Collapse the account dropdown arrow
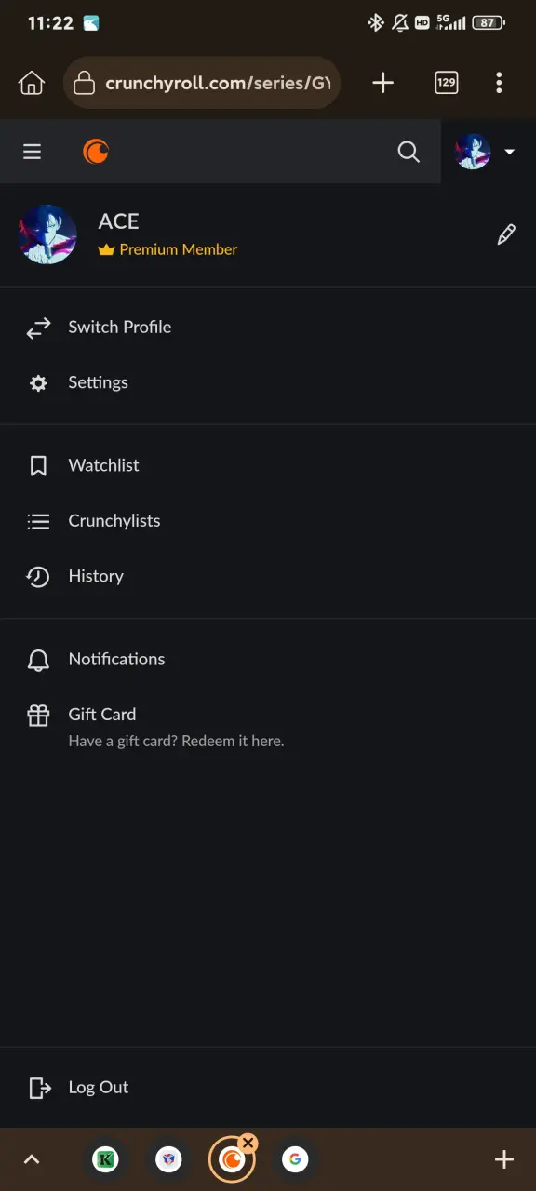 [509, 152]
